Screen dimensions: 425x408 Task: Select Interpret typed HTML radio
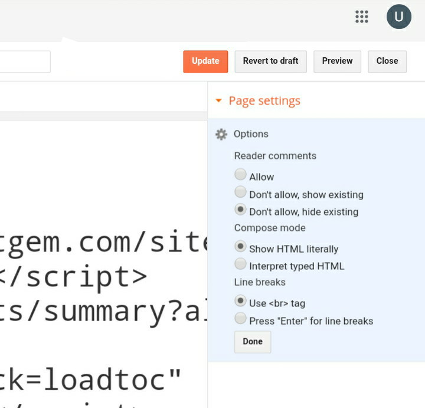[x=240, y=264]
